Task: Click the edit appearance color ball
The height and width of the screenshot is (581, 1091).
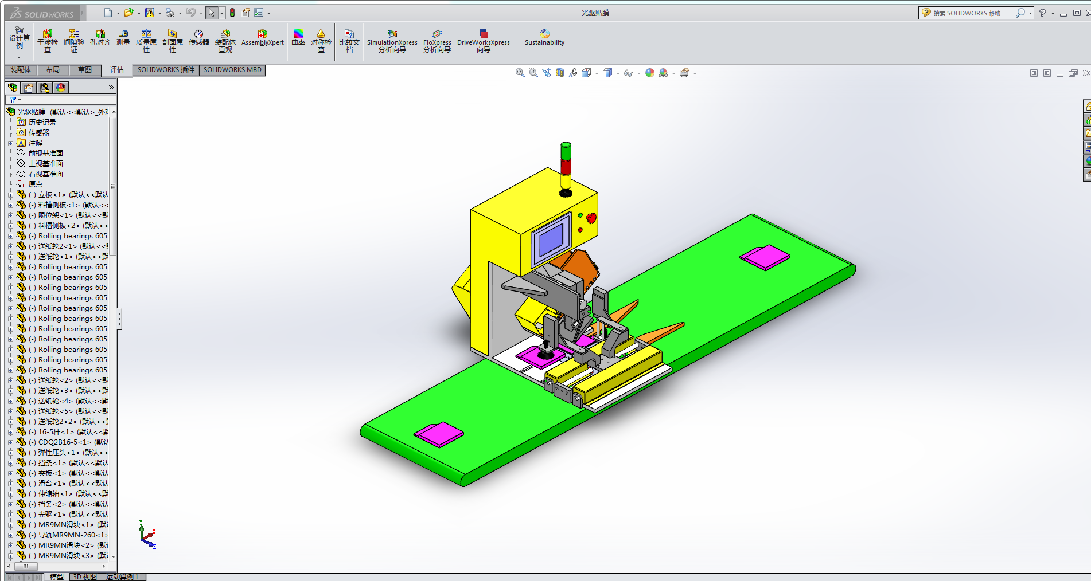Action: pyautogui.click(x=649, y=73)
